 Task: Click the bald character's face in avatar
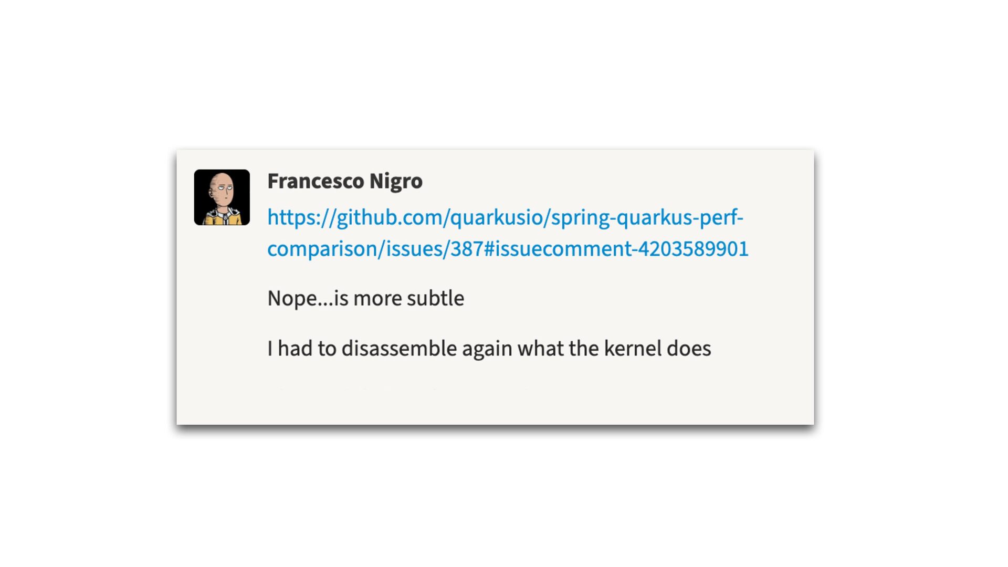tap(223, 190)
